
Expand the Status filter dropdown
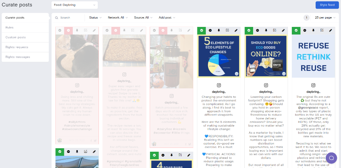(x=95, y=17)
